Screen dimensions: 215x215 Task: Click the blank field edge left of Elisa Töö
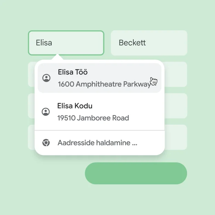pyautogui.click(x=31, y=74)
